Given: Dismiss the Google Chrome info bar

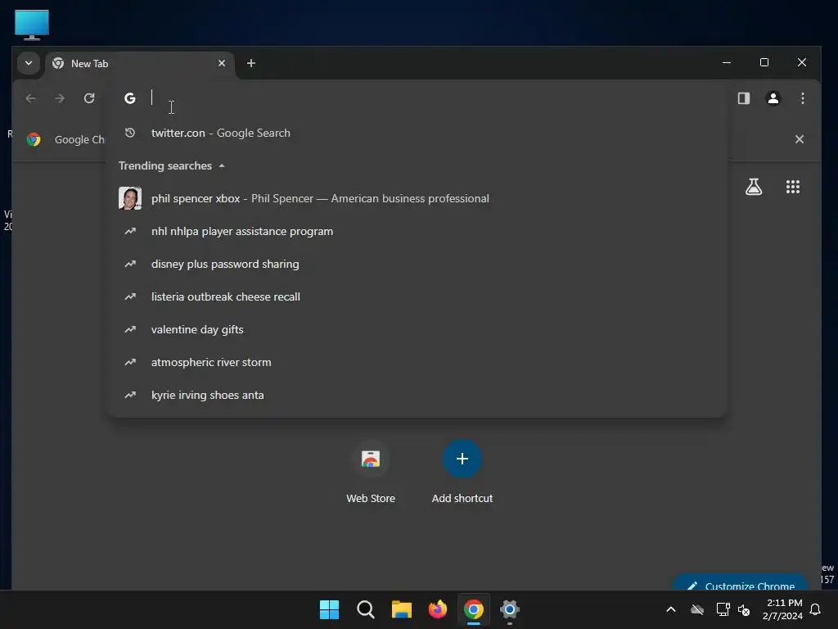Looking at the screenshot, I should coord(799,139).
